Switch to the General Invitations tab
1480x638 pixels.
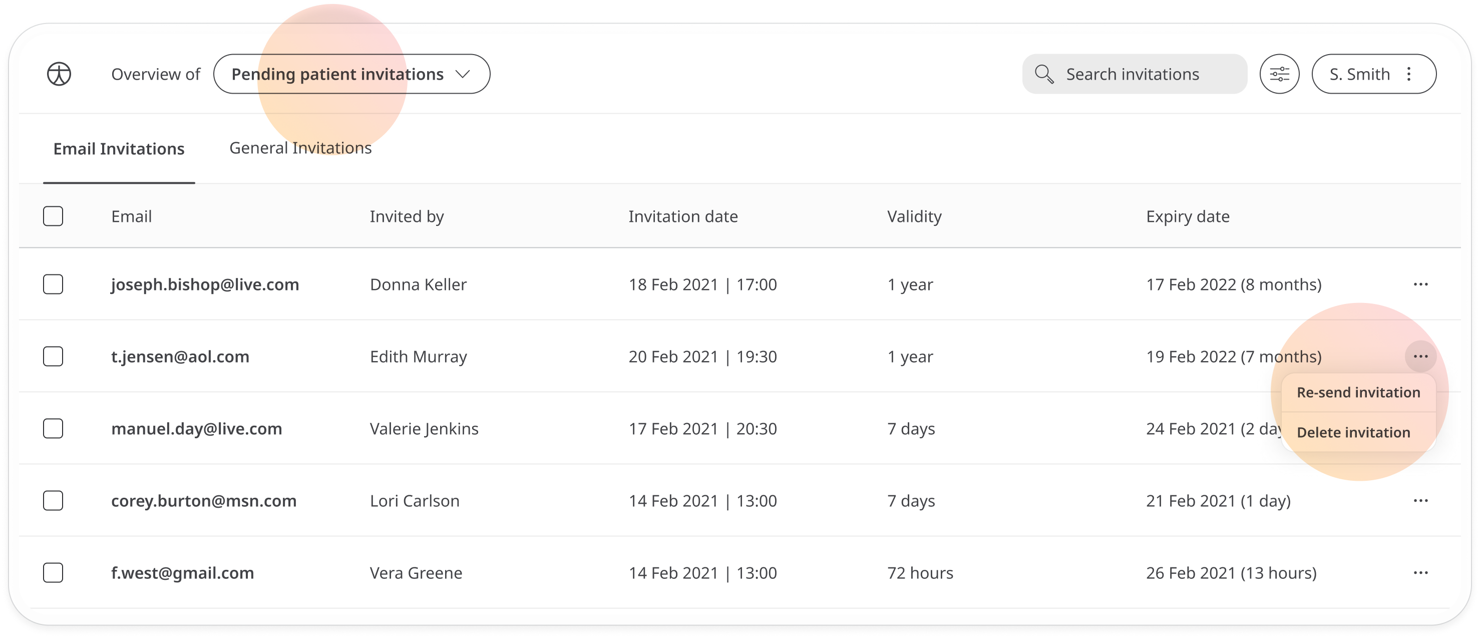point(300,148)
